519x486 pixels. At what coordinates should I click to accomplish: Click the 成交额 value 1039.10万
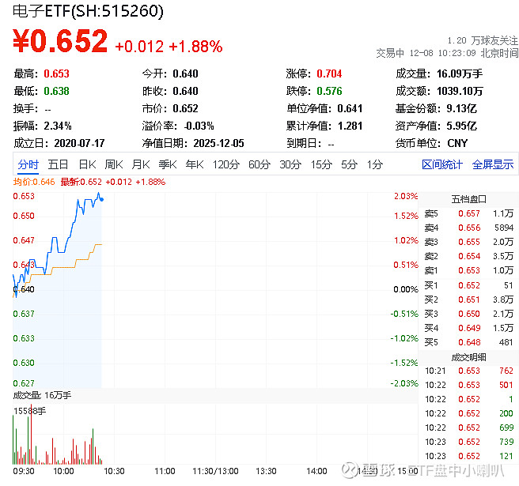(x=460, y=91)
